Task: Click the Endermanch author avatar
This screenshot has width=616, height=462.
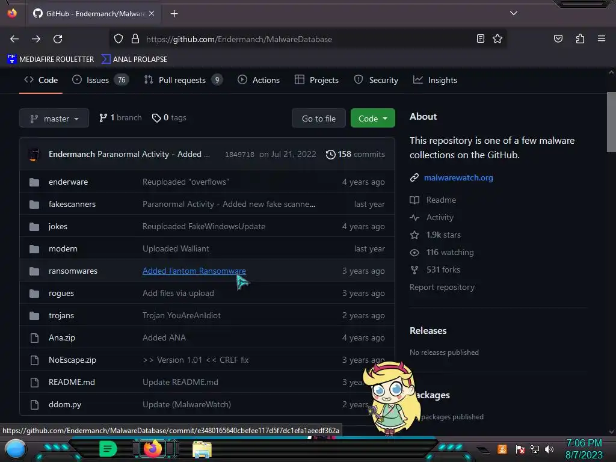Action: (x=34, y=155)
